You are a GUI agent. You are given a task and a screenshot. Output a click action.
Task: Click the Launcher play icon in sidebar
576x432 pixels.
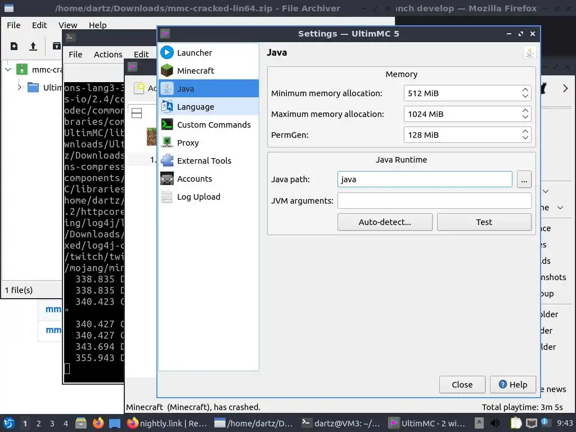[x=166, y=52]
